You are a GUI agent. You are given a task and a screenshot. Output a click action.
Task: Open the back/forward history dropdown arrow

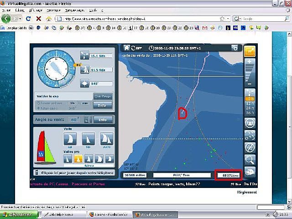point(20,19)
